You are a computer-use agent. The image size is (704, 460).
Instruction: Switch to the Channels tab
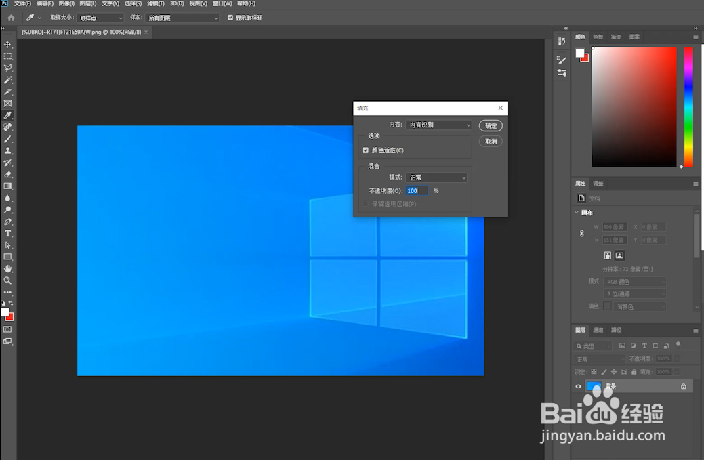598,330
